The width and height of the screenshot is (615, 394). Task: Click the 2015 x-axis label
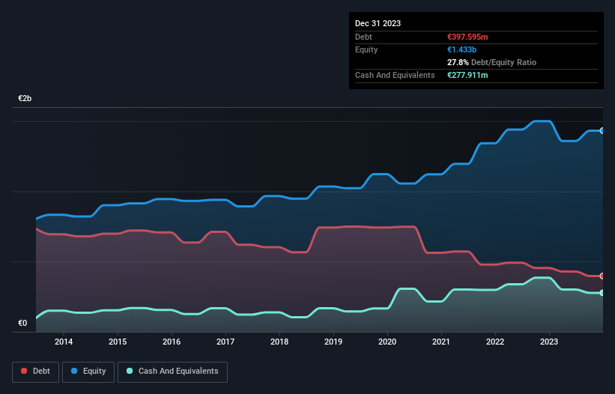[118, 342]
